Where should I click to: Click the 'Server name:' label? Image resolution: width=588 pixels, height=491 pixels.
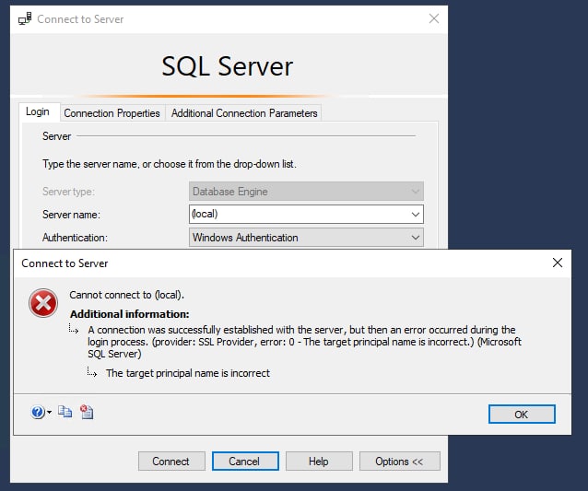click(71, 215)
